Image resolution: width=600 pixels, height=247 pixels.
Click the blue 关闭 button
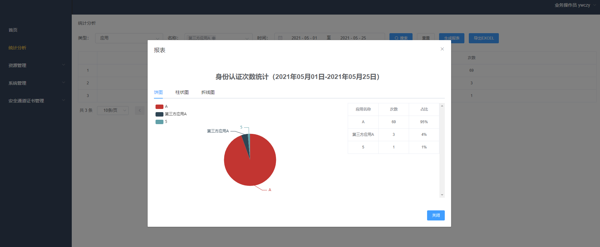[x=436, y=215]
